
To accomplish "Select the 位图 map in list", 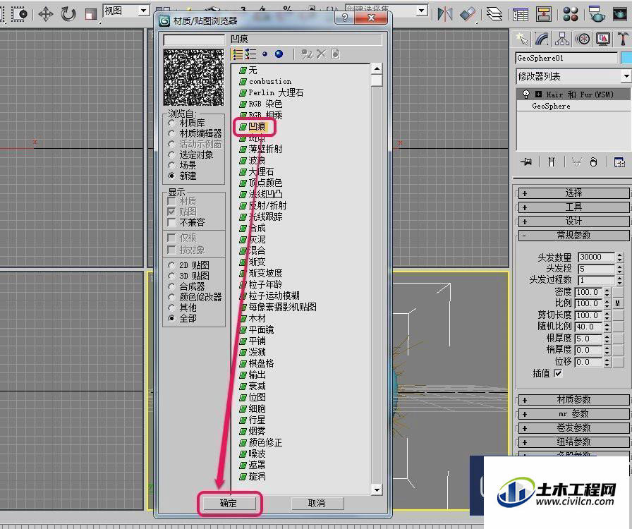I will pos(257,397).
